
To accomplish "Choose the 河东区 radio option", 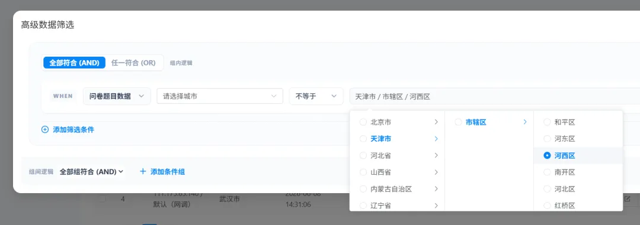I will pos(547,139).
